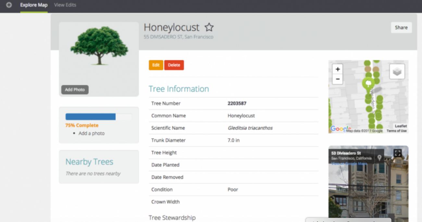Click the 'There are no trees nearby' message
This screenshot has height=222, width=422.
93,174
